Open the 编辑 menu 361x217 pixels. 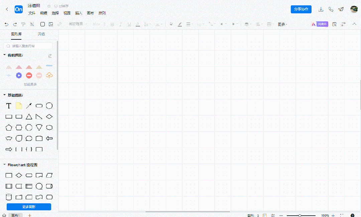[x=43, y=13]
